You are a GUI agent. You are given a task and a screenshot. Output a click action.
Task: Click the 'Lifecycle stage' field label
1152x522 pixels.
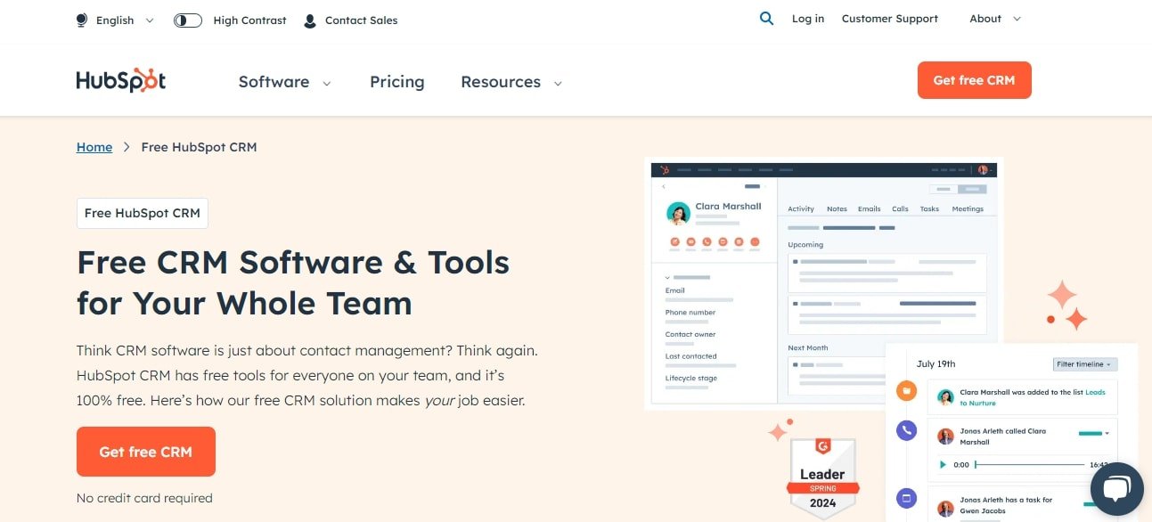691,378
